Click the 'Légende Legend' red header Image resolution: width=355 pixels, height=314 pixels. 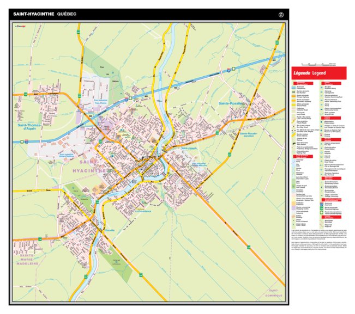coord(319,73)
